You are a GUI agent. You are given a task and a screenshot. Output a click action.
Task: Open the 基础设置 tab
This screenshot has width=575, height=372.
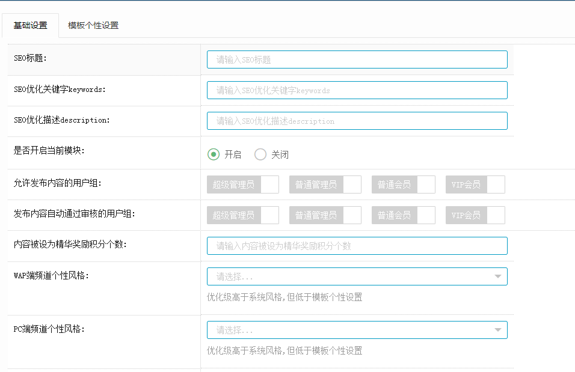31,26
